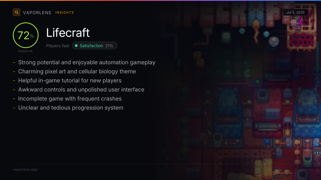This screenshot has width=321, height=180.
Task: Open the Satisfaction 21% sentiment badge
Action: click(94, 46)
